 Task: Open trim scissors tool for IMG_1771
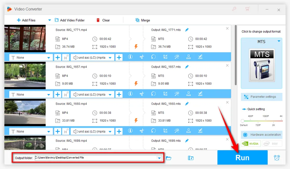pyautogui.click(x=142, y=57)
